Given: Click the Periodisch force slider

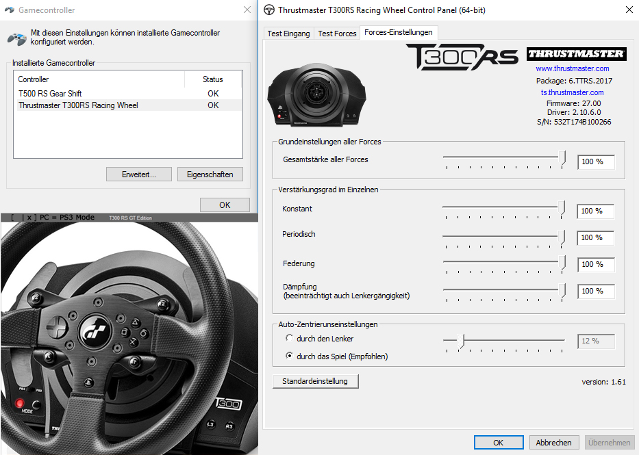Looking at the screenshot, I should click(503, 238).
